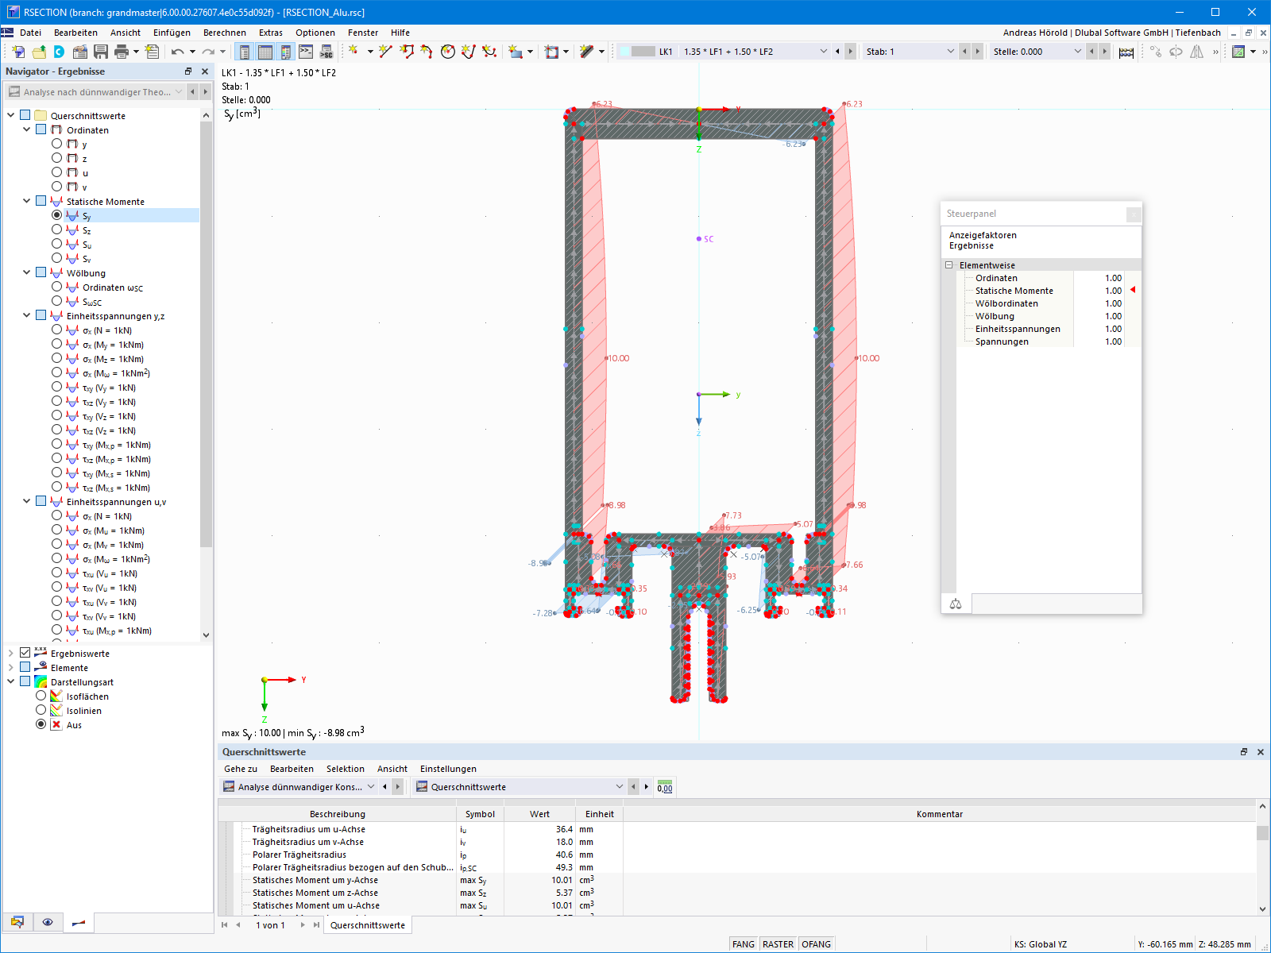Expand the Ergebniswerte tree node
Screen dimensions: 1271x953
pos(10,653)
